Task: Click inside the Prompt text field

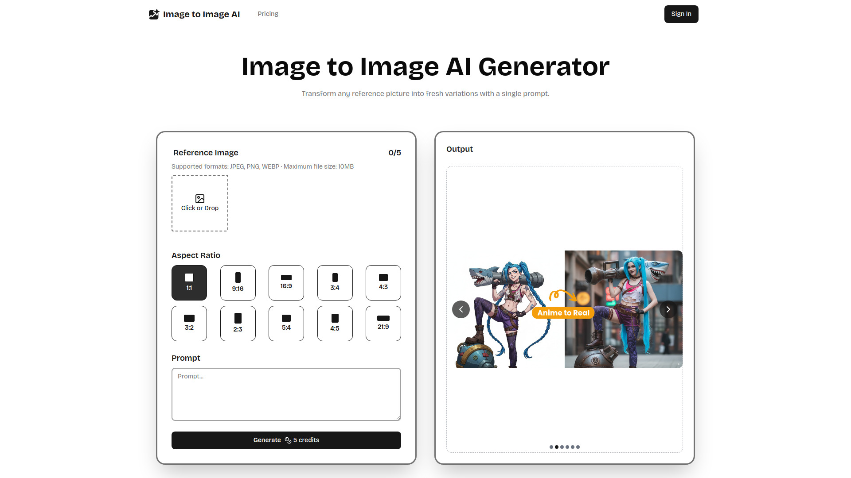Action: [286, 394]
